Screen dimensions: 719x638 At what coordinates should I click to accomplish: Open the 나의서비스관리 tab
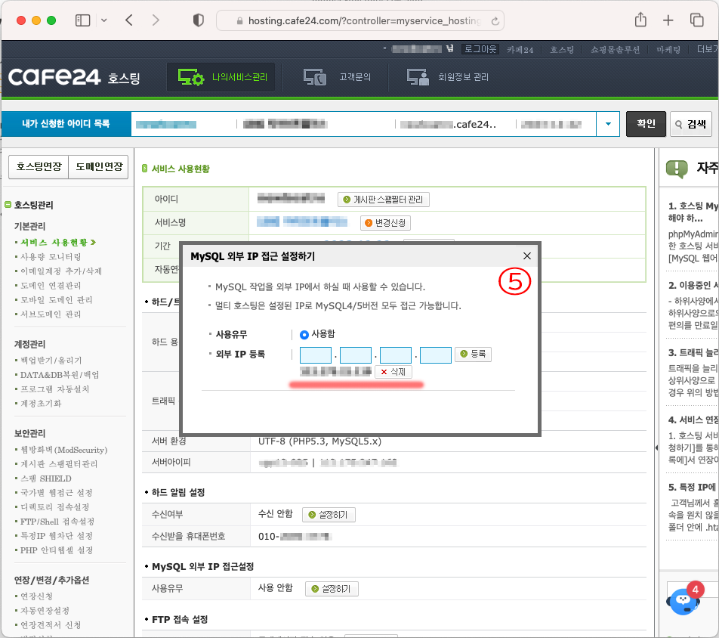[221, 77]
